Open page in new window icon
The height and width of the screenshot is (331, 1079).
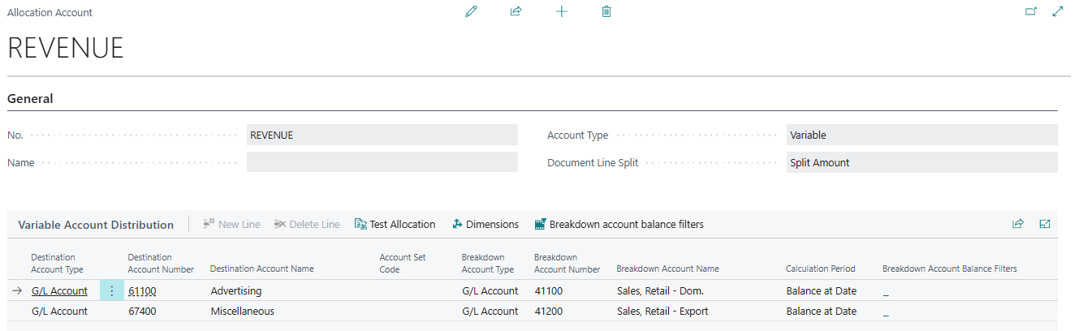click(1031, 12)
